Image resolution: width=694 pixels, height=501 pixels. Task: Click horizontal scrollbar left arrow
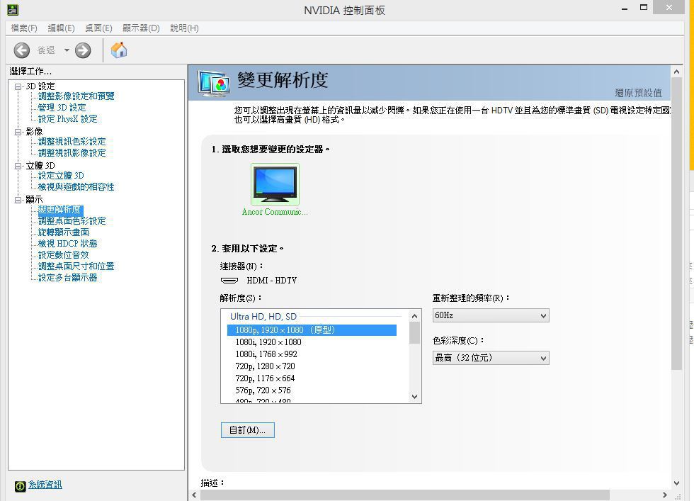point(194,495)
